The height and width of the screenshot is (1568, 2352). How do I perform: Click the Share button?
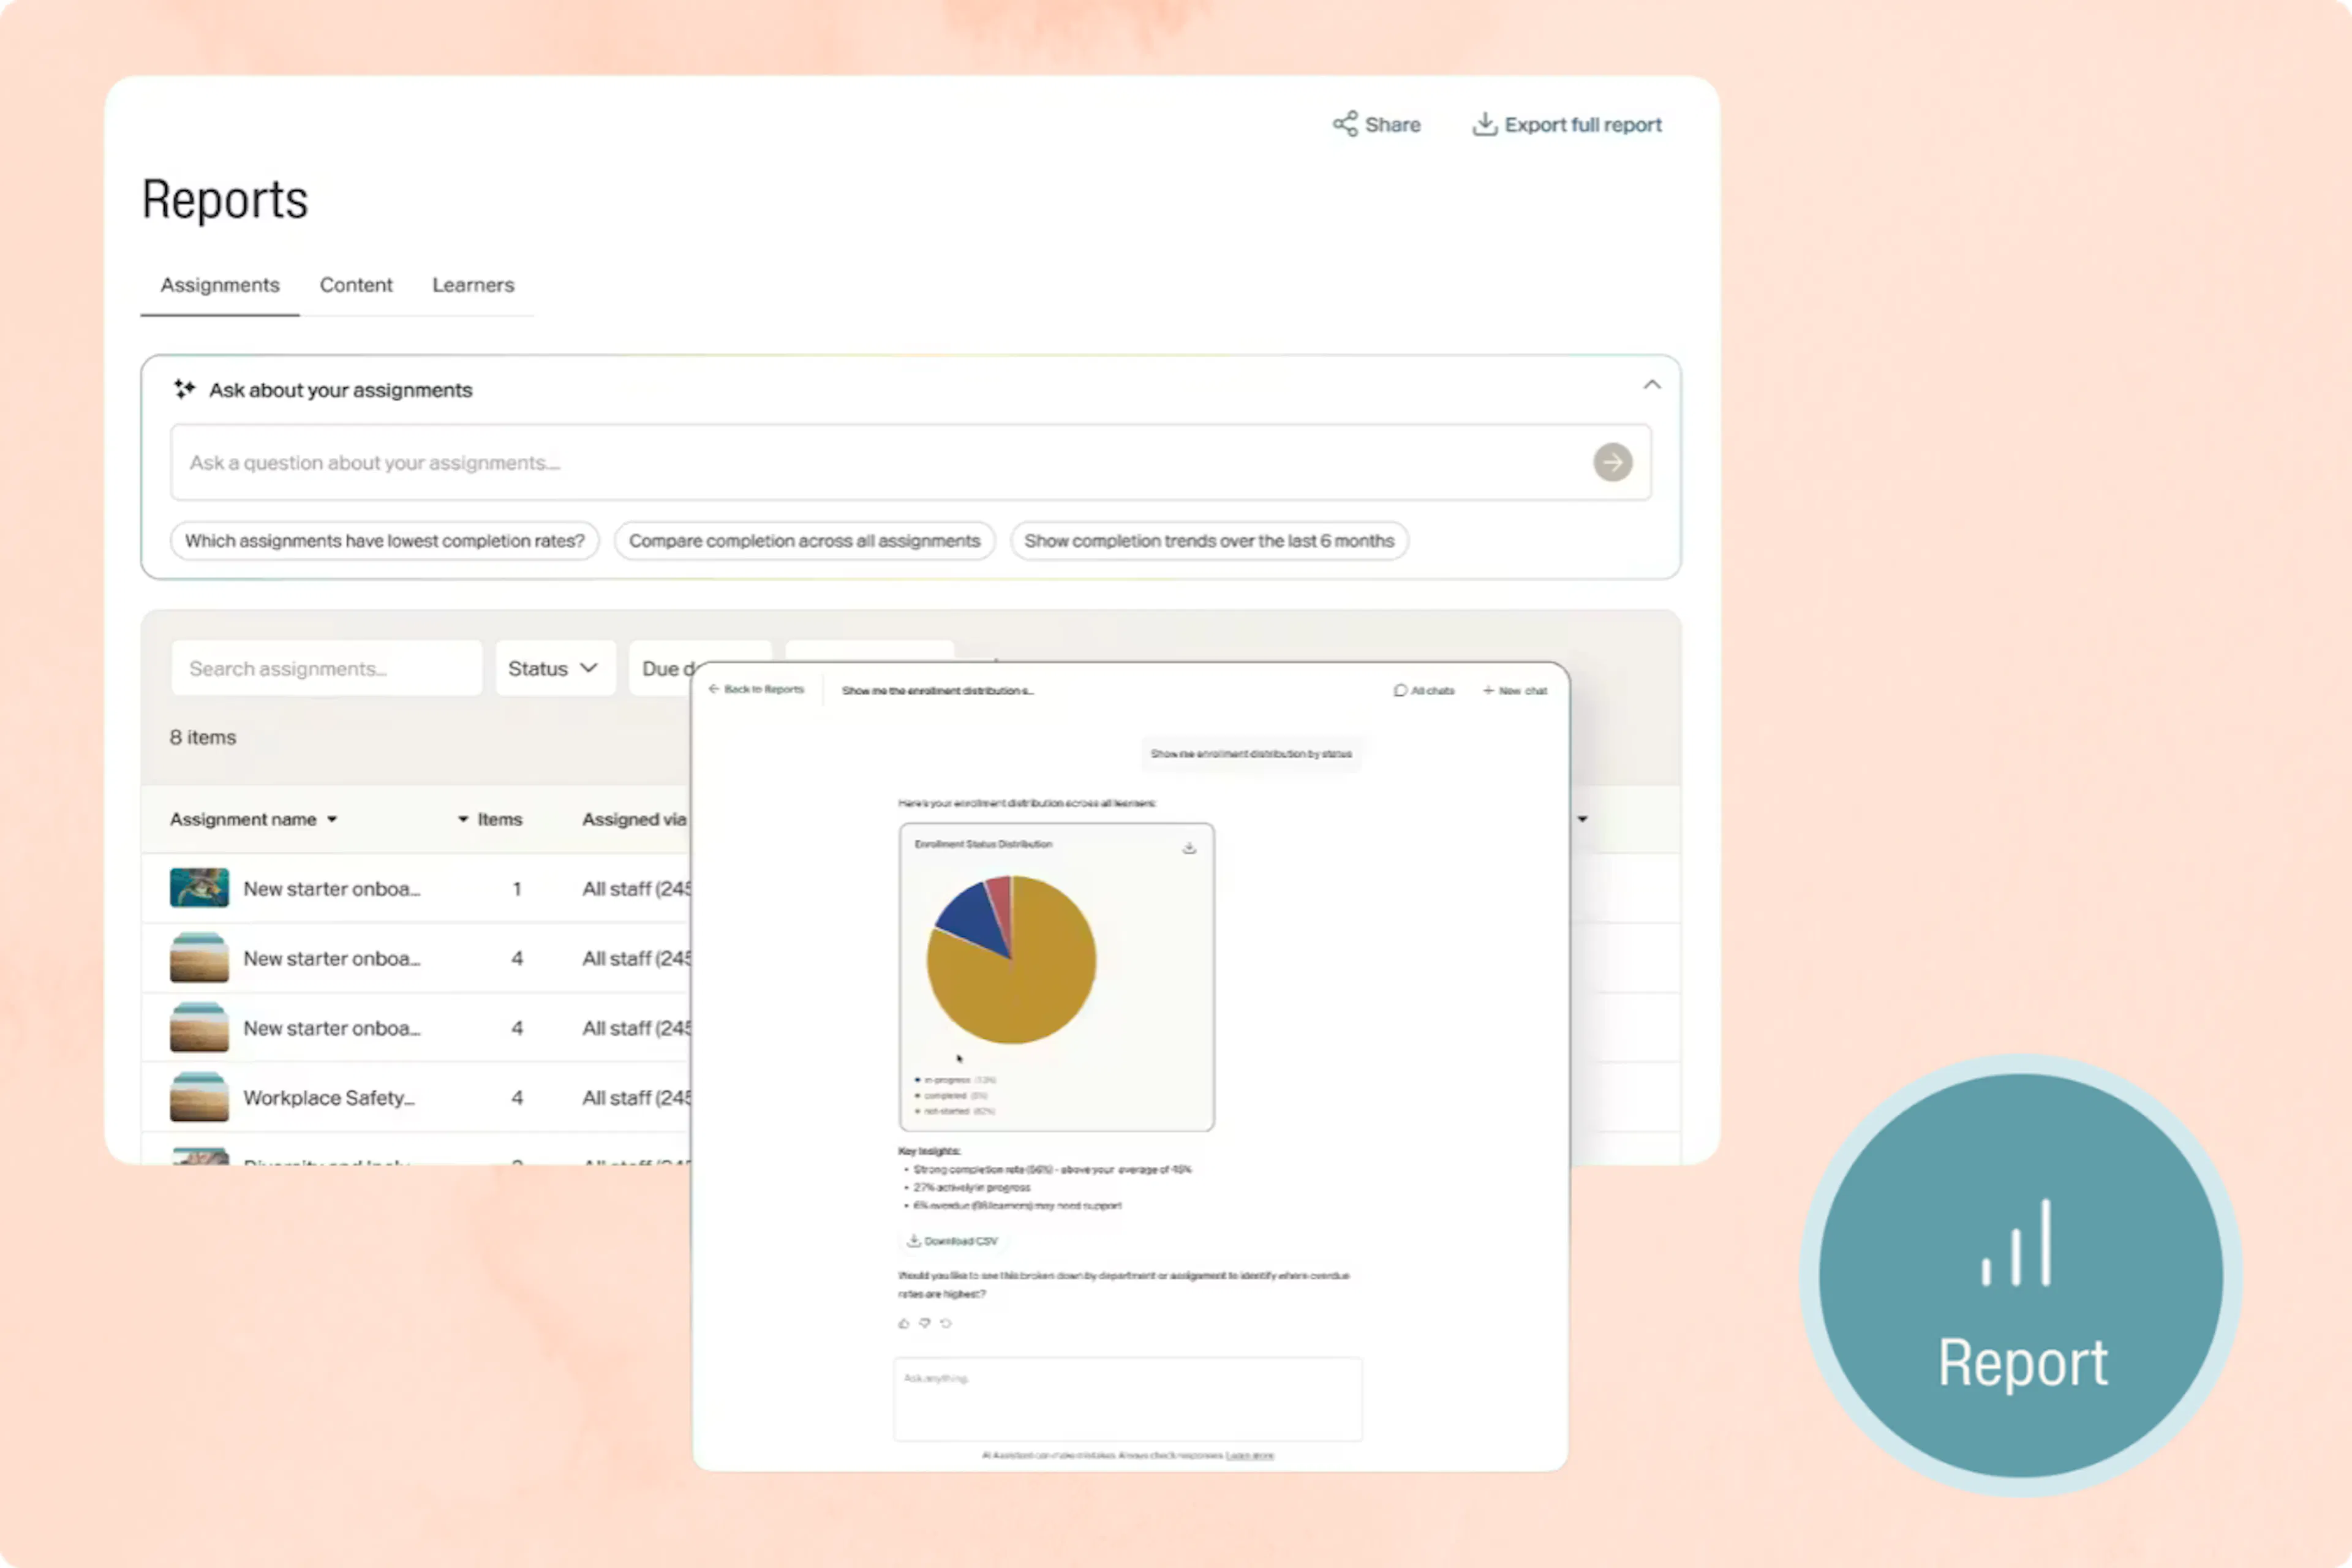coord(1376,124)
